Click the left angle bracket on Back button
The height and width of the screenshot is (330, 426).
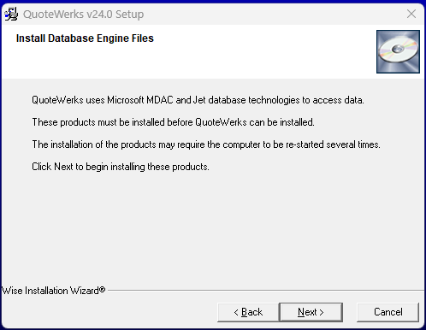point(236,312)
